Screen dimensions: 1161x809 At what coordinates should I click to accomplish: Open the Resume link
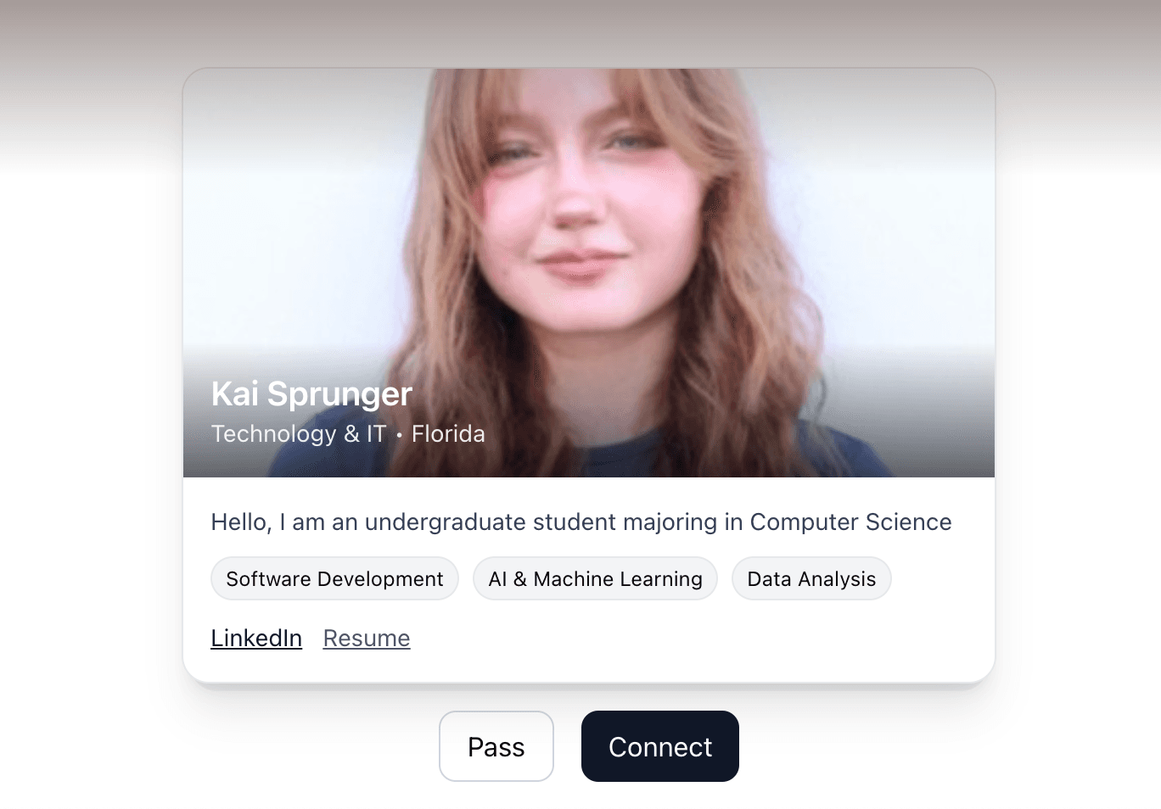pos(367,638)
